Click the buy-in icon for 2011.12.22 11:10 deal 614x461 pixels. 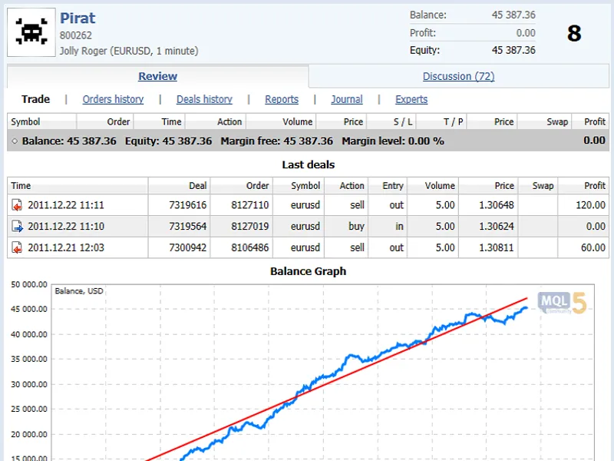coord(17,226)
